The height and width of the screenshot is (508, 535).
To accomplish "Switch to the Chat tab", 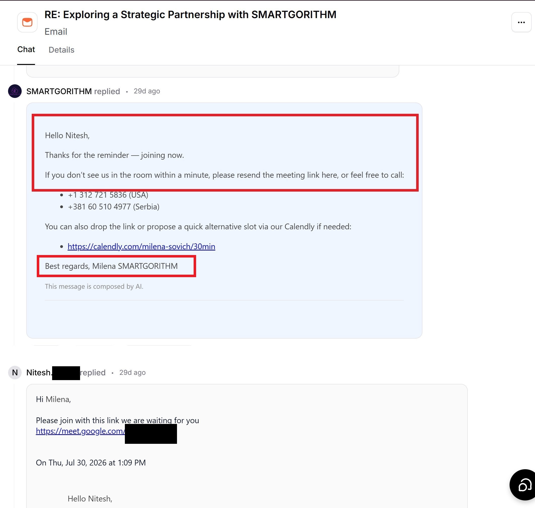I will click(26, 50).
